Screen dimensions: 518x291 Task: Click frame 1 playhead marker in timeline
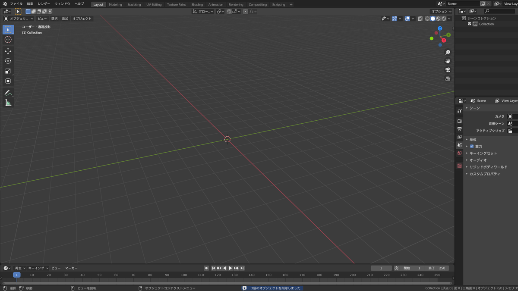pos(17,275)
